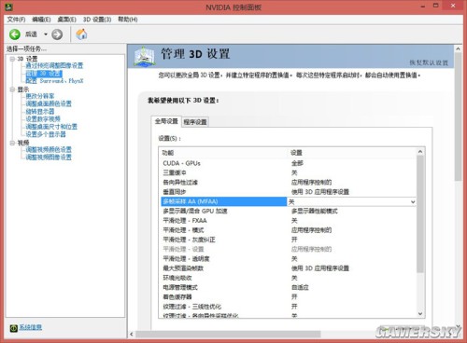Collapse the 显示 tree node
The width and height of the screenshot is (467, 343).
(x=12, y=89)
